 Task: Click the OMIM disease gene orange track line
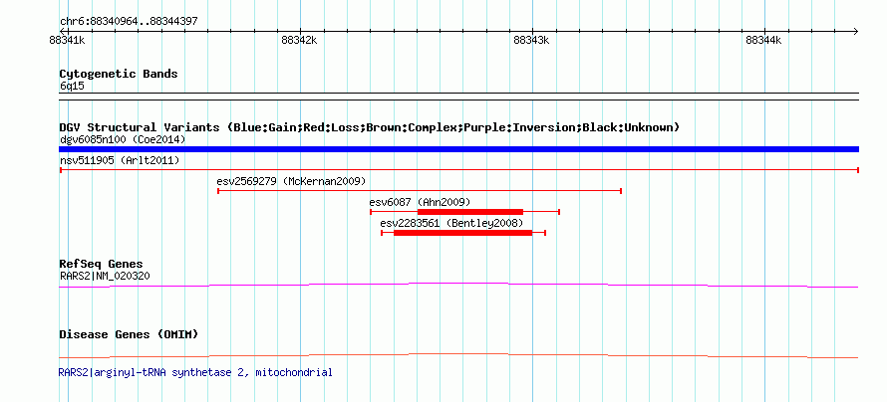[458, 355]
